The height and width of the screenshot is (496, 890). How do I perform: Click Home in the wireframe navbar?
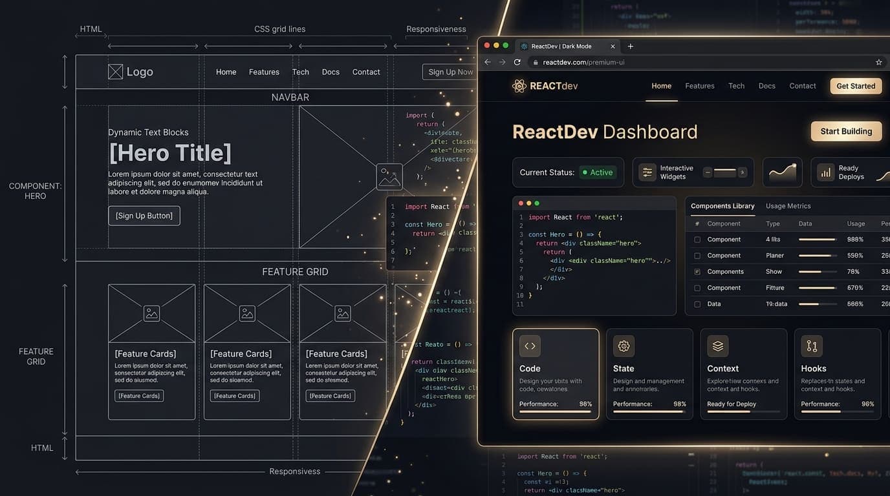[x=226, y=72]
